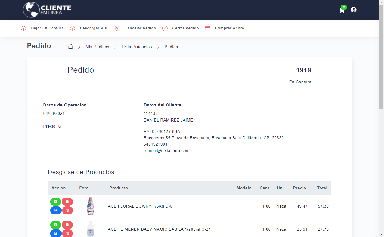Increase quantity of ACE FLORAL DOWNY
Viewport: 384px width, 237px height.
click(x=56, y=202)
